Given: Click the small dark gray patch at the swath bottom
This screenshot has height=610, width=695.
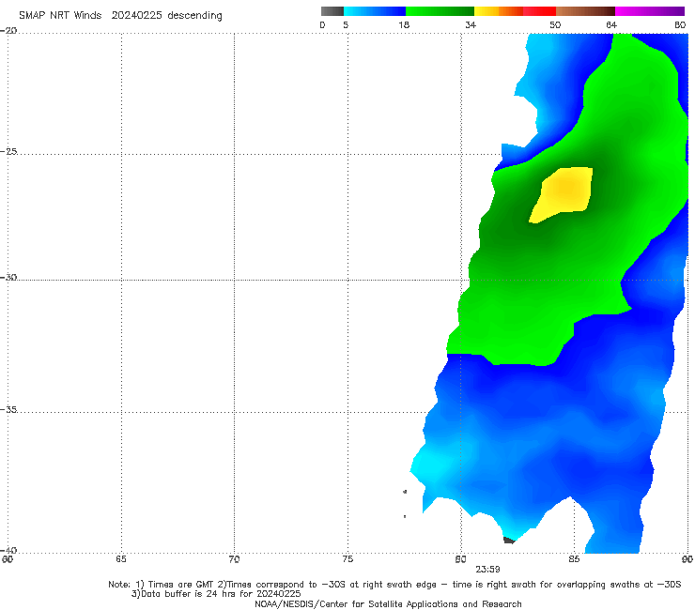Looking at the screenshot, I should 509,540.
